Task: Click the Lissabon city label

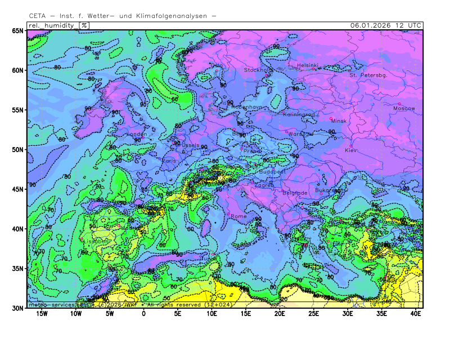Action: (96, 241)
